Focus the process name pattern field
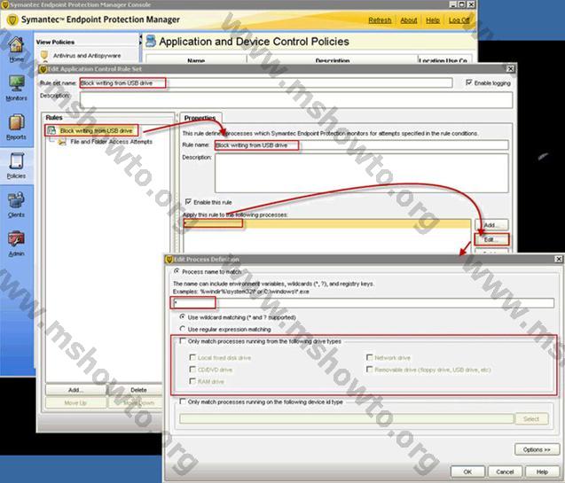Image resolution: width=565 pixels, height=483 pixels. 363,303
